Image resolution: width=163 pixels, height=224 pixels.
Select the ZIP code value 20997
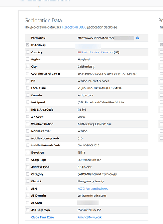(81, 117)
